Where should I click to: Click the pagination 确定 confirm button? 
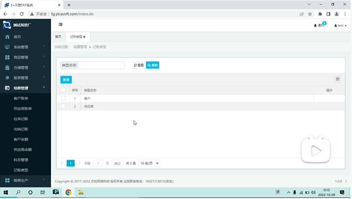tap(117, 163)
